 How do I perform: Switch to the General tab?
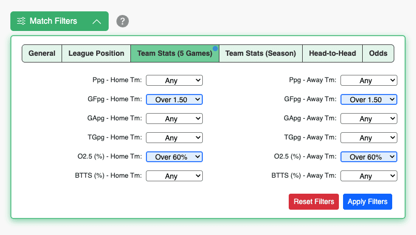[x=42, y=53]
